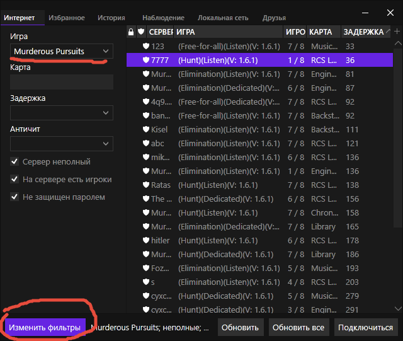Click the shield icon on the mik... server row

click(145, 157)
